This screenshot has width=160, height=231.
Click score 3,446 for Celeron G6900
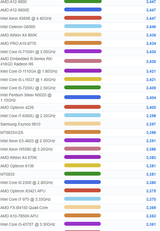pyautogui.click(x=151, y=27)
